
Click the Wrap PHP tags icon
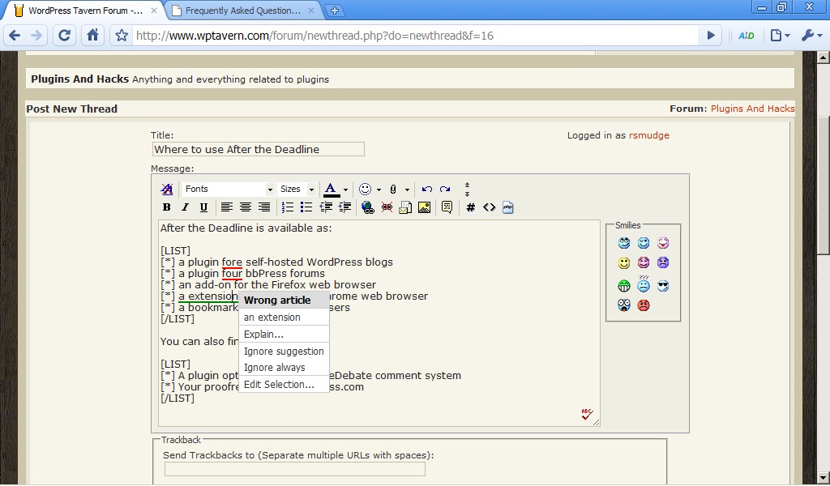click(508, 207)
